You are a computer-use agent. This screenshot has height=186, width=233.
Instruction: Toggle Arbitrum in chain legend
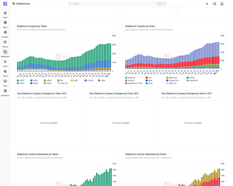pyautogui.click(x=130, y=80)
